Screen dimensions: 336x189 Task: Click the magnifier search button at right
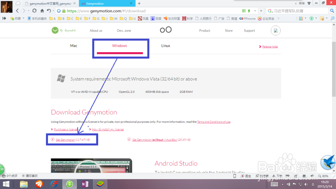click(x=332, y=11)
